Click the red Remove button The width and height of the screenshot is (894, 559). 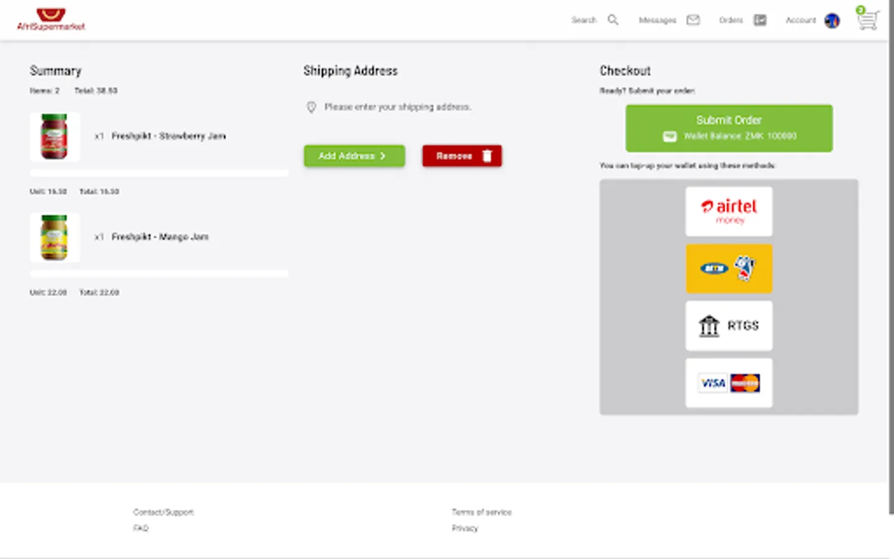(x=462, y=156)
